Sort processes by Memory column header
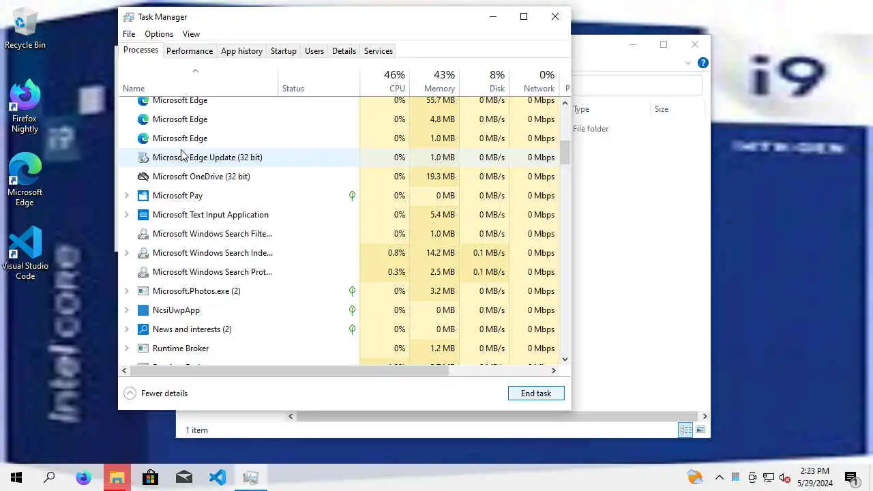873x491 pixels. pos(434,82)
